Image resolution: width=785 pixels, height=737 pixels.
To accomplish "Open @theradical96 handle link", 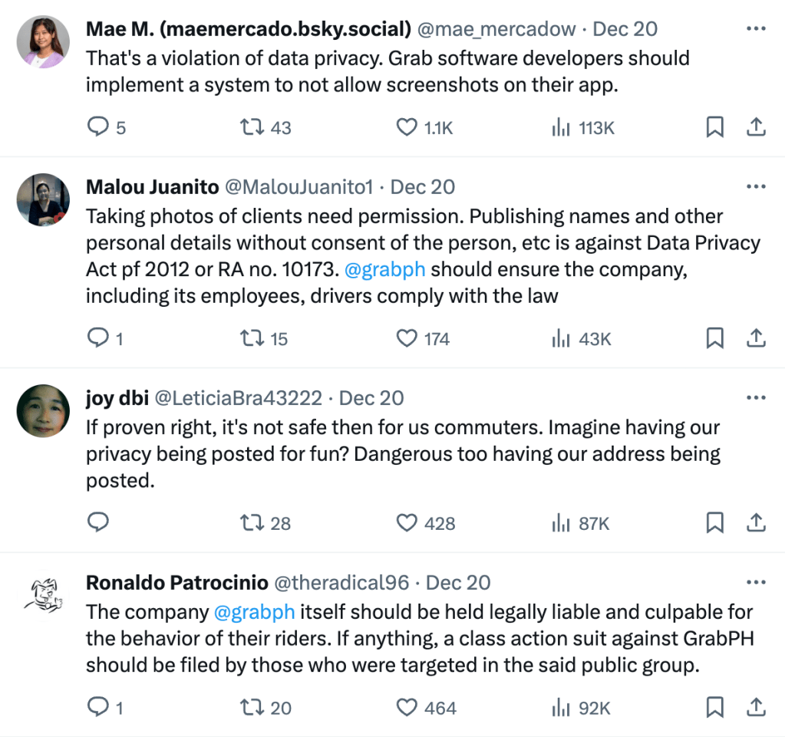I will 341,583.
